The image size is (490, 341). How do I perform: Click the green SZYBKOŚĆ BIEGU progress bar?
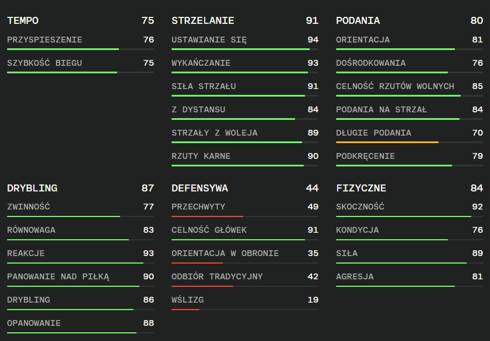[62, 73]
